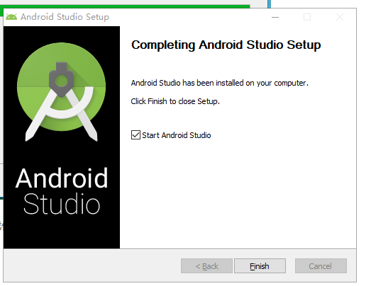Click the Android icon in the title bar
This screenshot has width=371, height=286.
[x=11, y=17]
